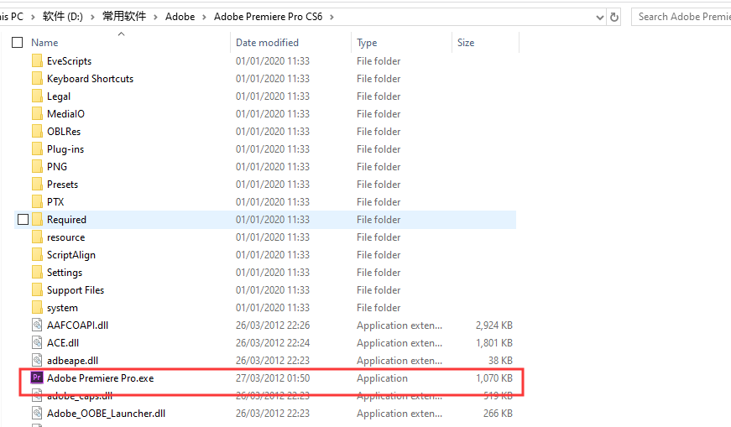Open the address bar history dropdown
Viewport: 731px width, 427px height.
click(x=599, y=18)
